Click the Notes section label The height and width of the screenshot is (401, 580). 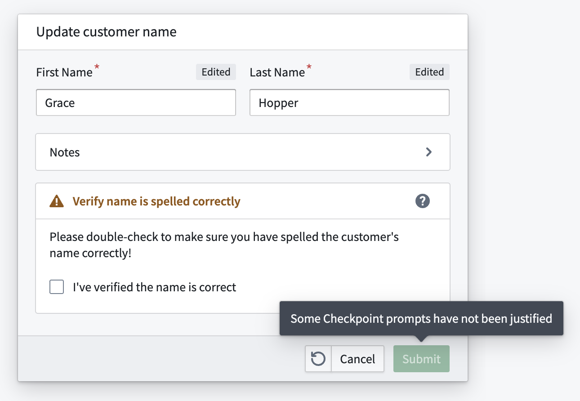point(65,152)
